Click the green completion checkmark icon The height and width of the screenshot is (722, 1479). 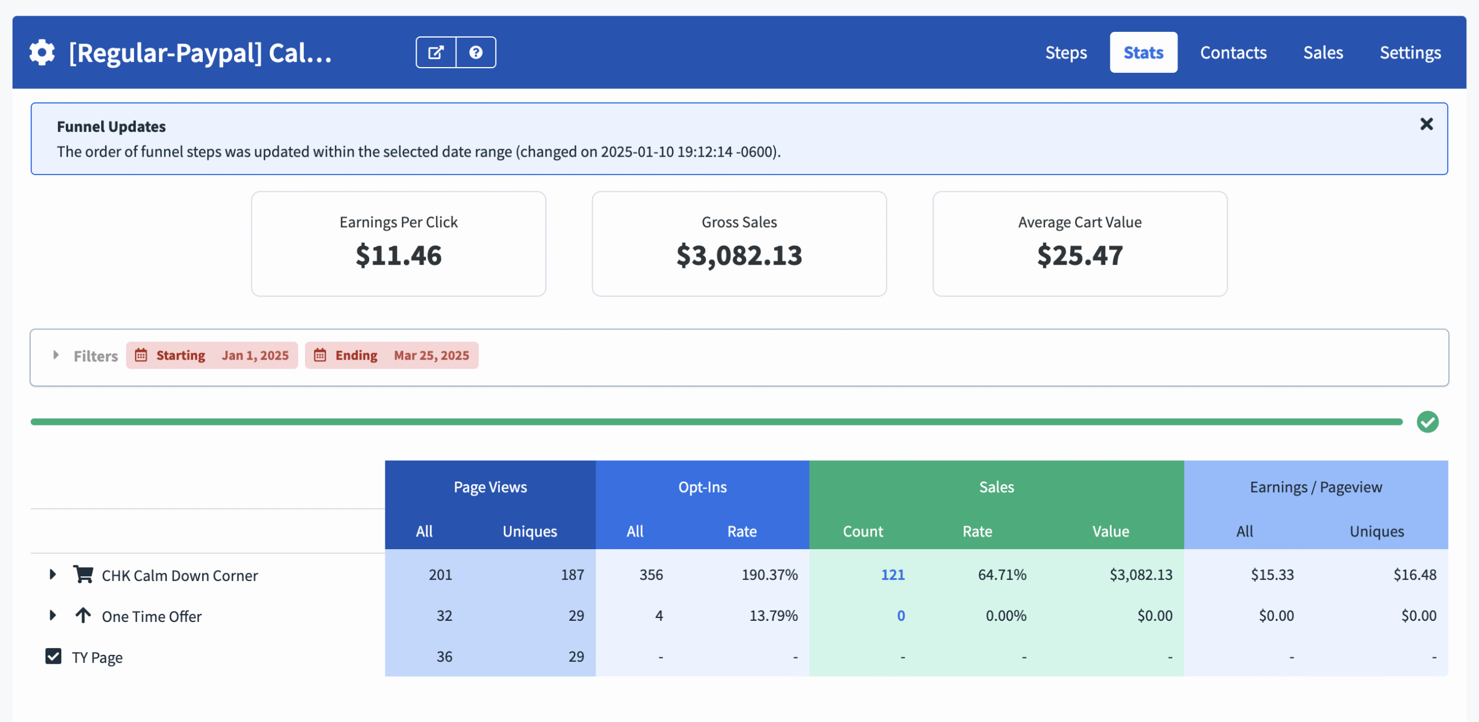pos(1427,421)
